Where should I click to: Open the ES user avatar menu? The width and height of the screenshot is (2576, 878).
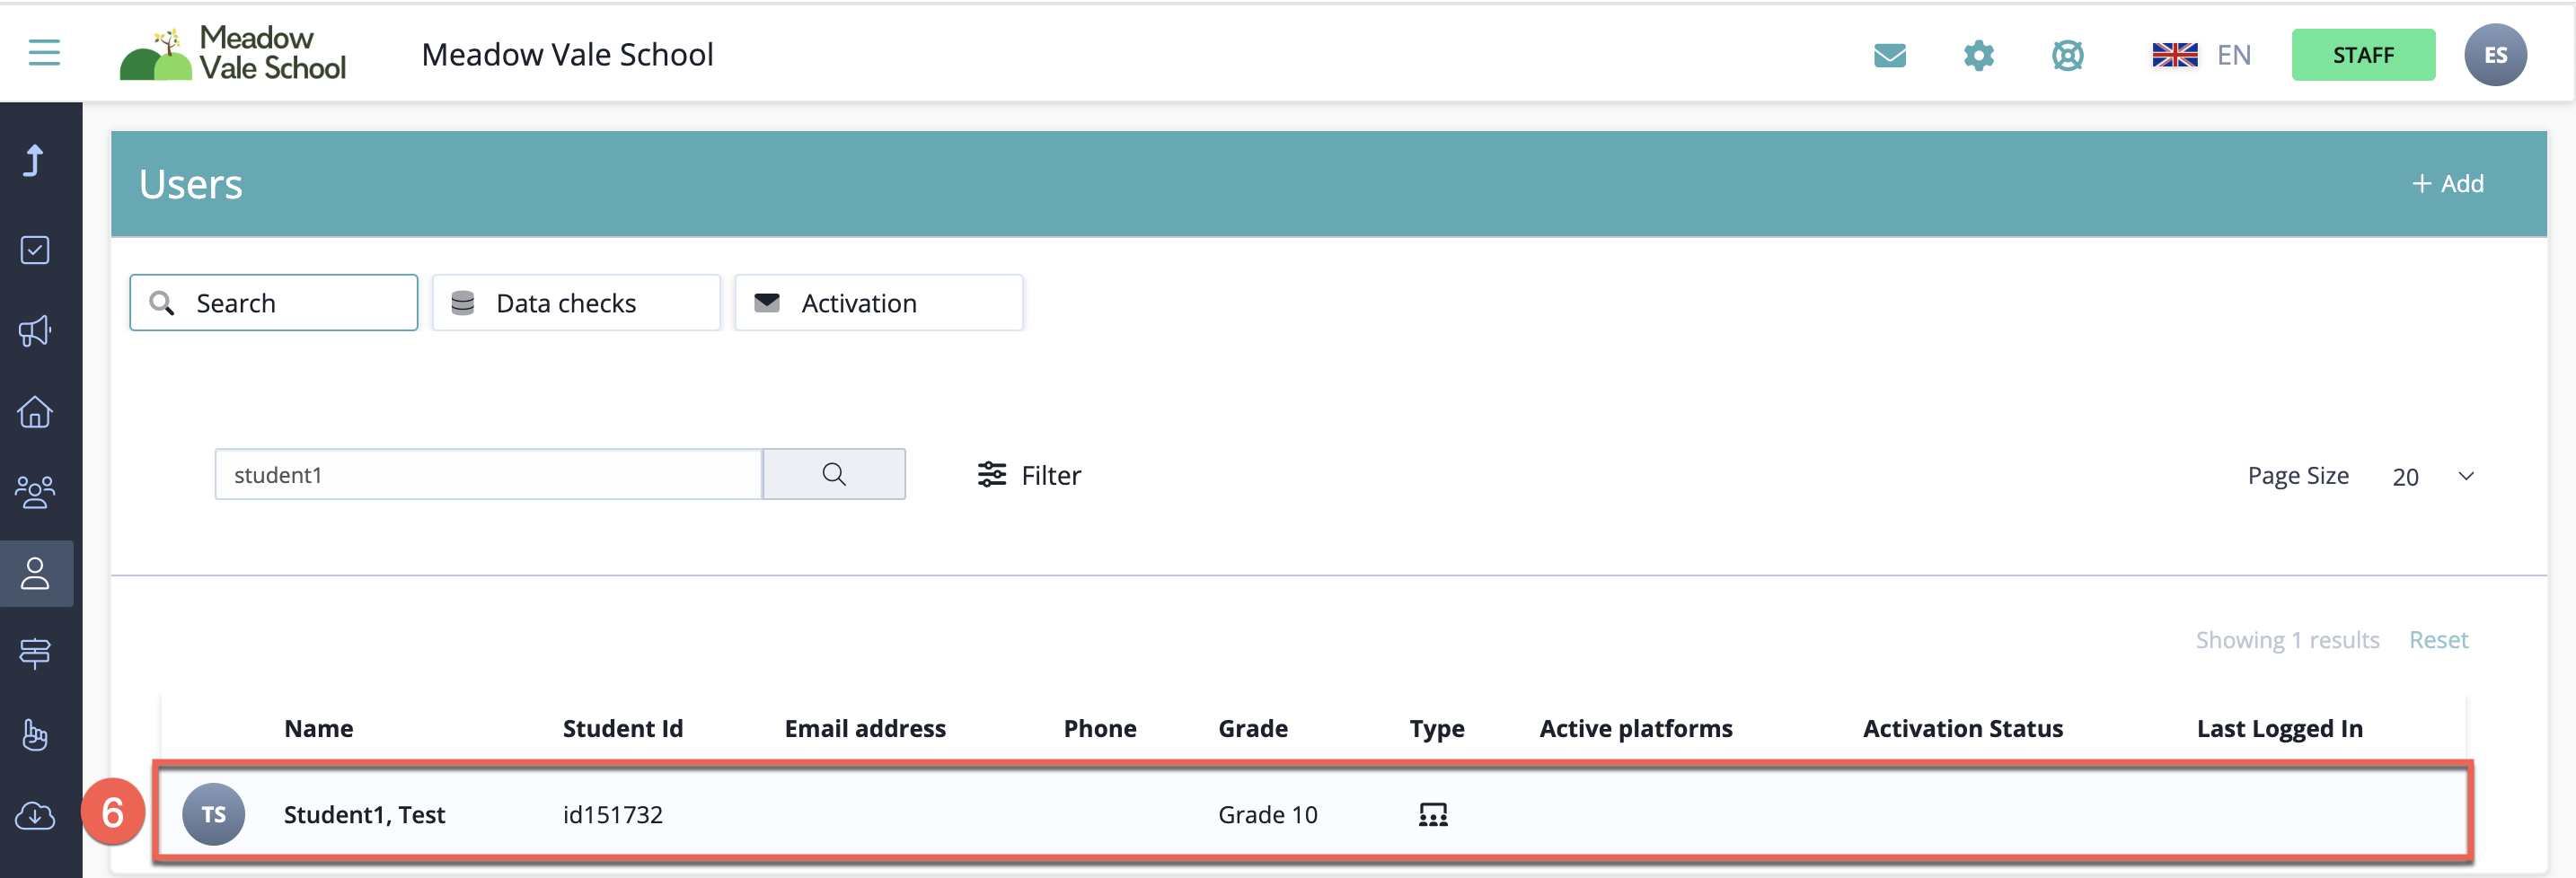2494,55
